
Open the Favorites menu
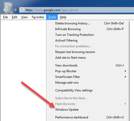click(38, 17)
